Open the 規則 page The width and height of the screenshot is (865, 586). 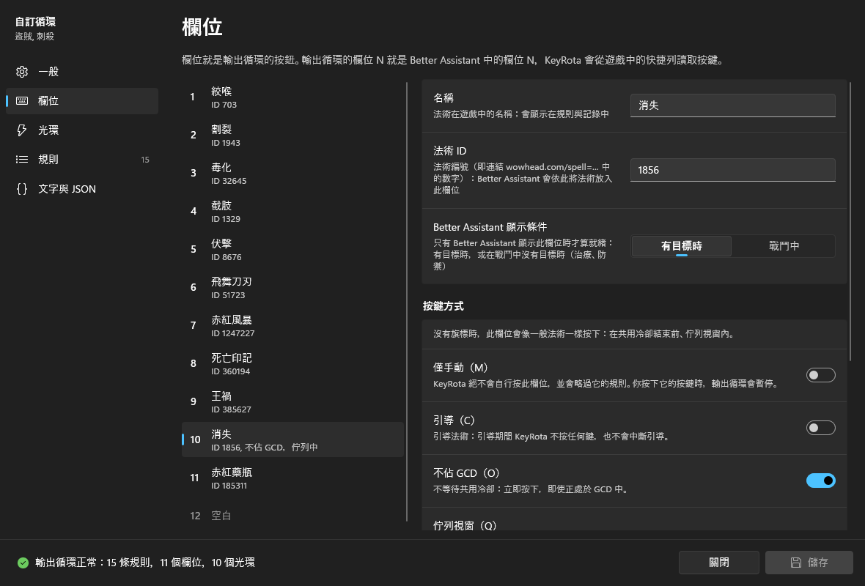[x=81, y=159]
